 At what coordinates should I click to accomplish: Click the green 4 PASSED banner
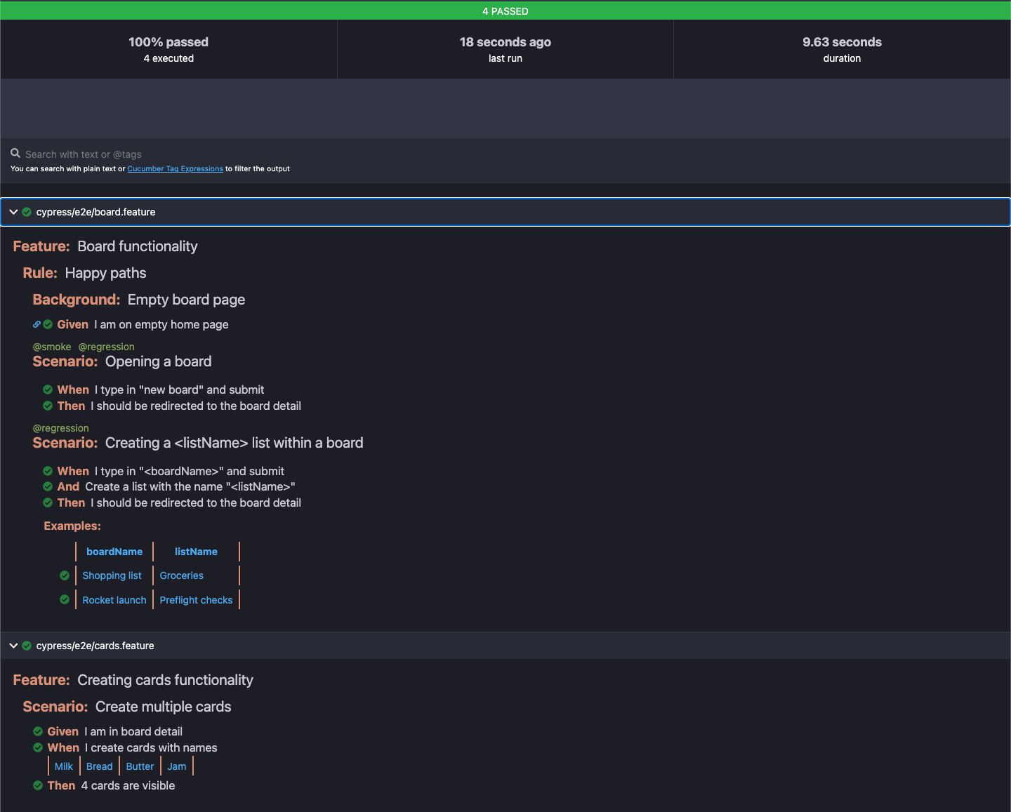point(505,11)
